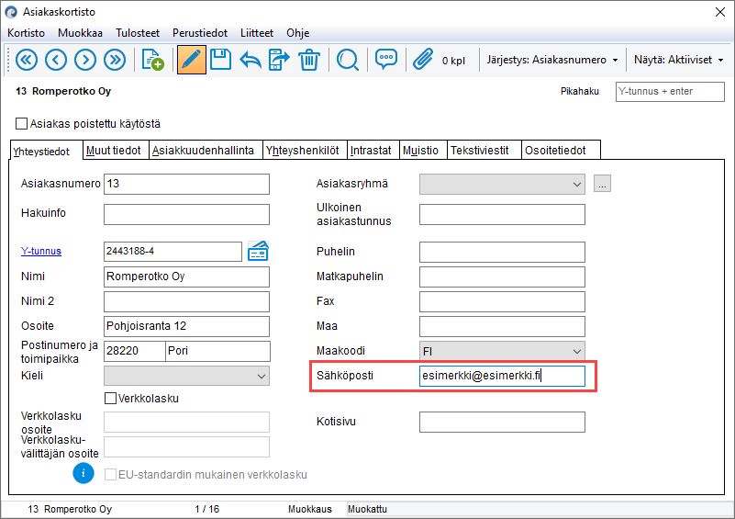Enable the Verkkolasku checkbox
The image size is (735, 519).
110,399
